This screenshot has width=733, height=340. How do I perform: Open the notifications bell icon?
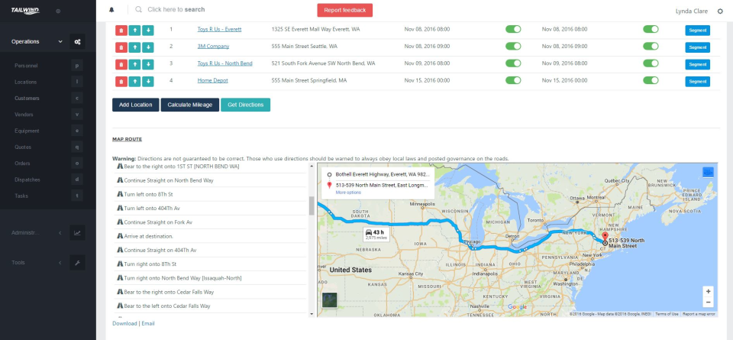click(111, 9)
